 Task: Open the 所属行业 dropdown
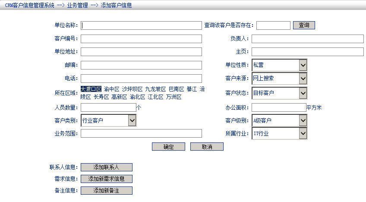pos(303,134)
